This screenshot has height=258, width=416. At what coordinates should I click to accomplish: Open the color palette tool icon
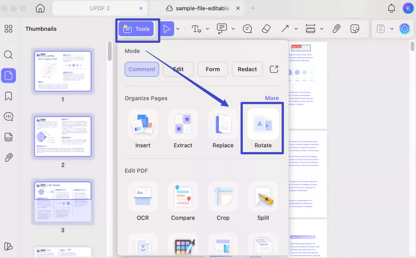184,246
